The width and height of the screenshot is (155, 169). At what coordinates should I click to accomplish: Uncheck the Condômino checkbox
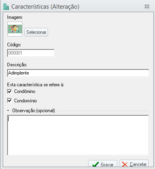[x=9, y=91]
